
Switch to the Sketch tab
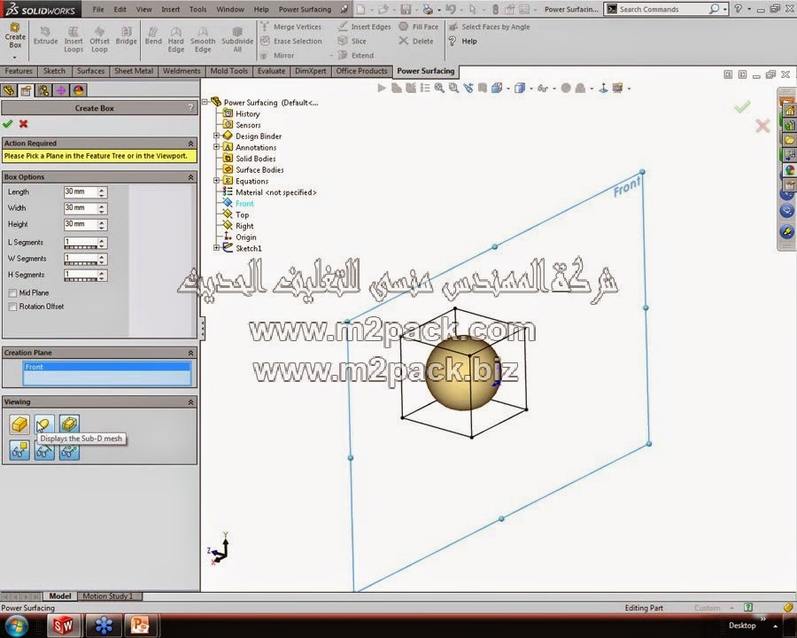click(54, 71)
